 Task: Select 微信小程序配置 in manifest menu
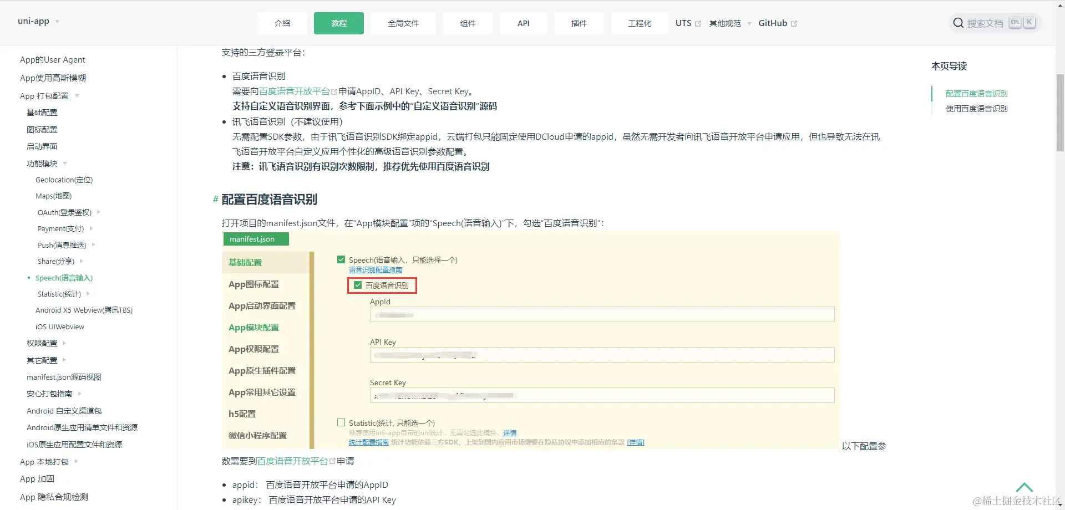[x=257, y=436]
